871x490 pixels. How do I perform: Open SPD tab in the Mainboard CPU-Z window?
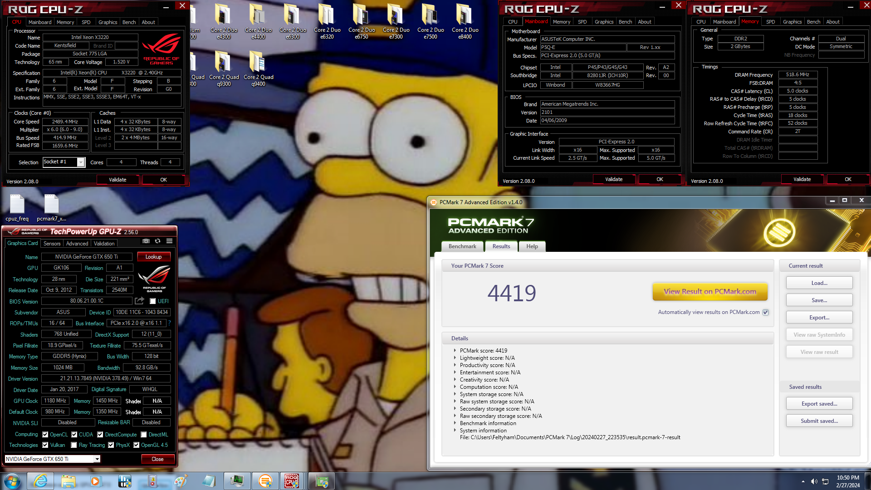pyautogui.click(x=582, y=21)
